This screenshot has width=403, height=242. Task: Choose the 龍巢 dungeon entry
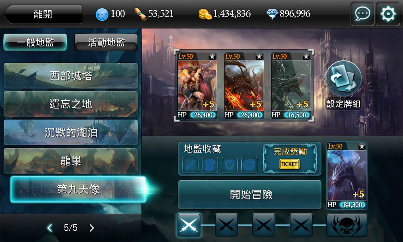coord(71,161)
